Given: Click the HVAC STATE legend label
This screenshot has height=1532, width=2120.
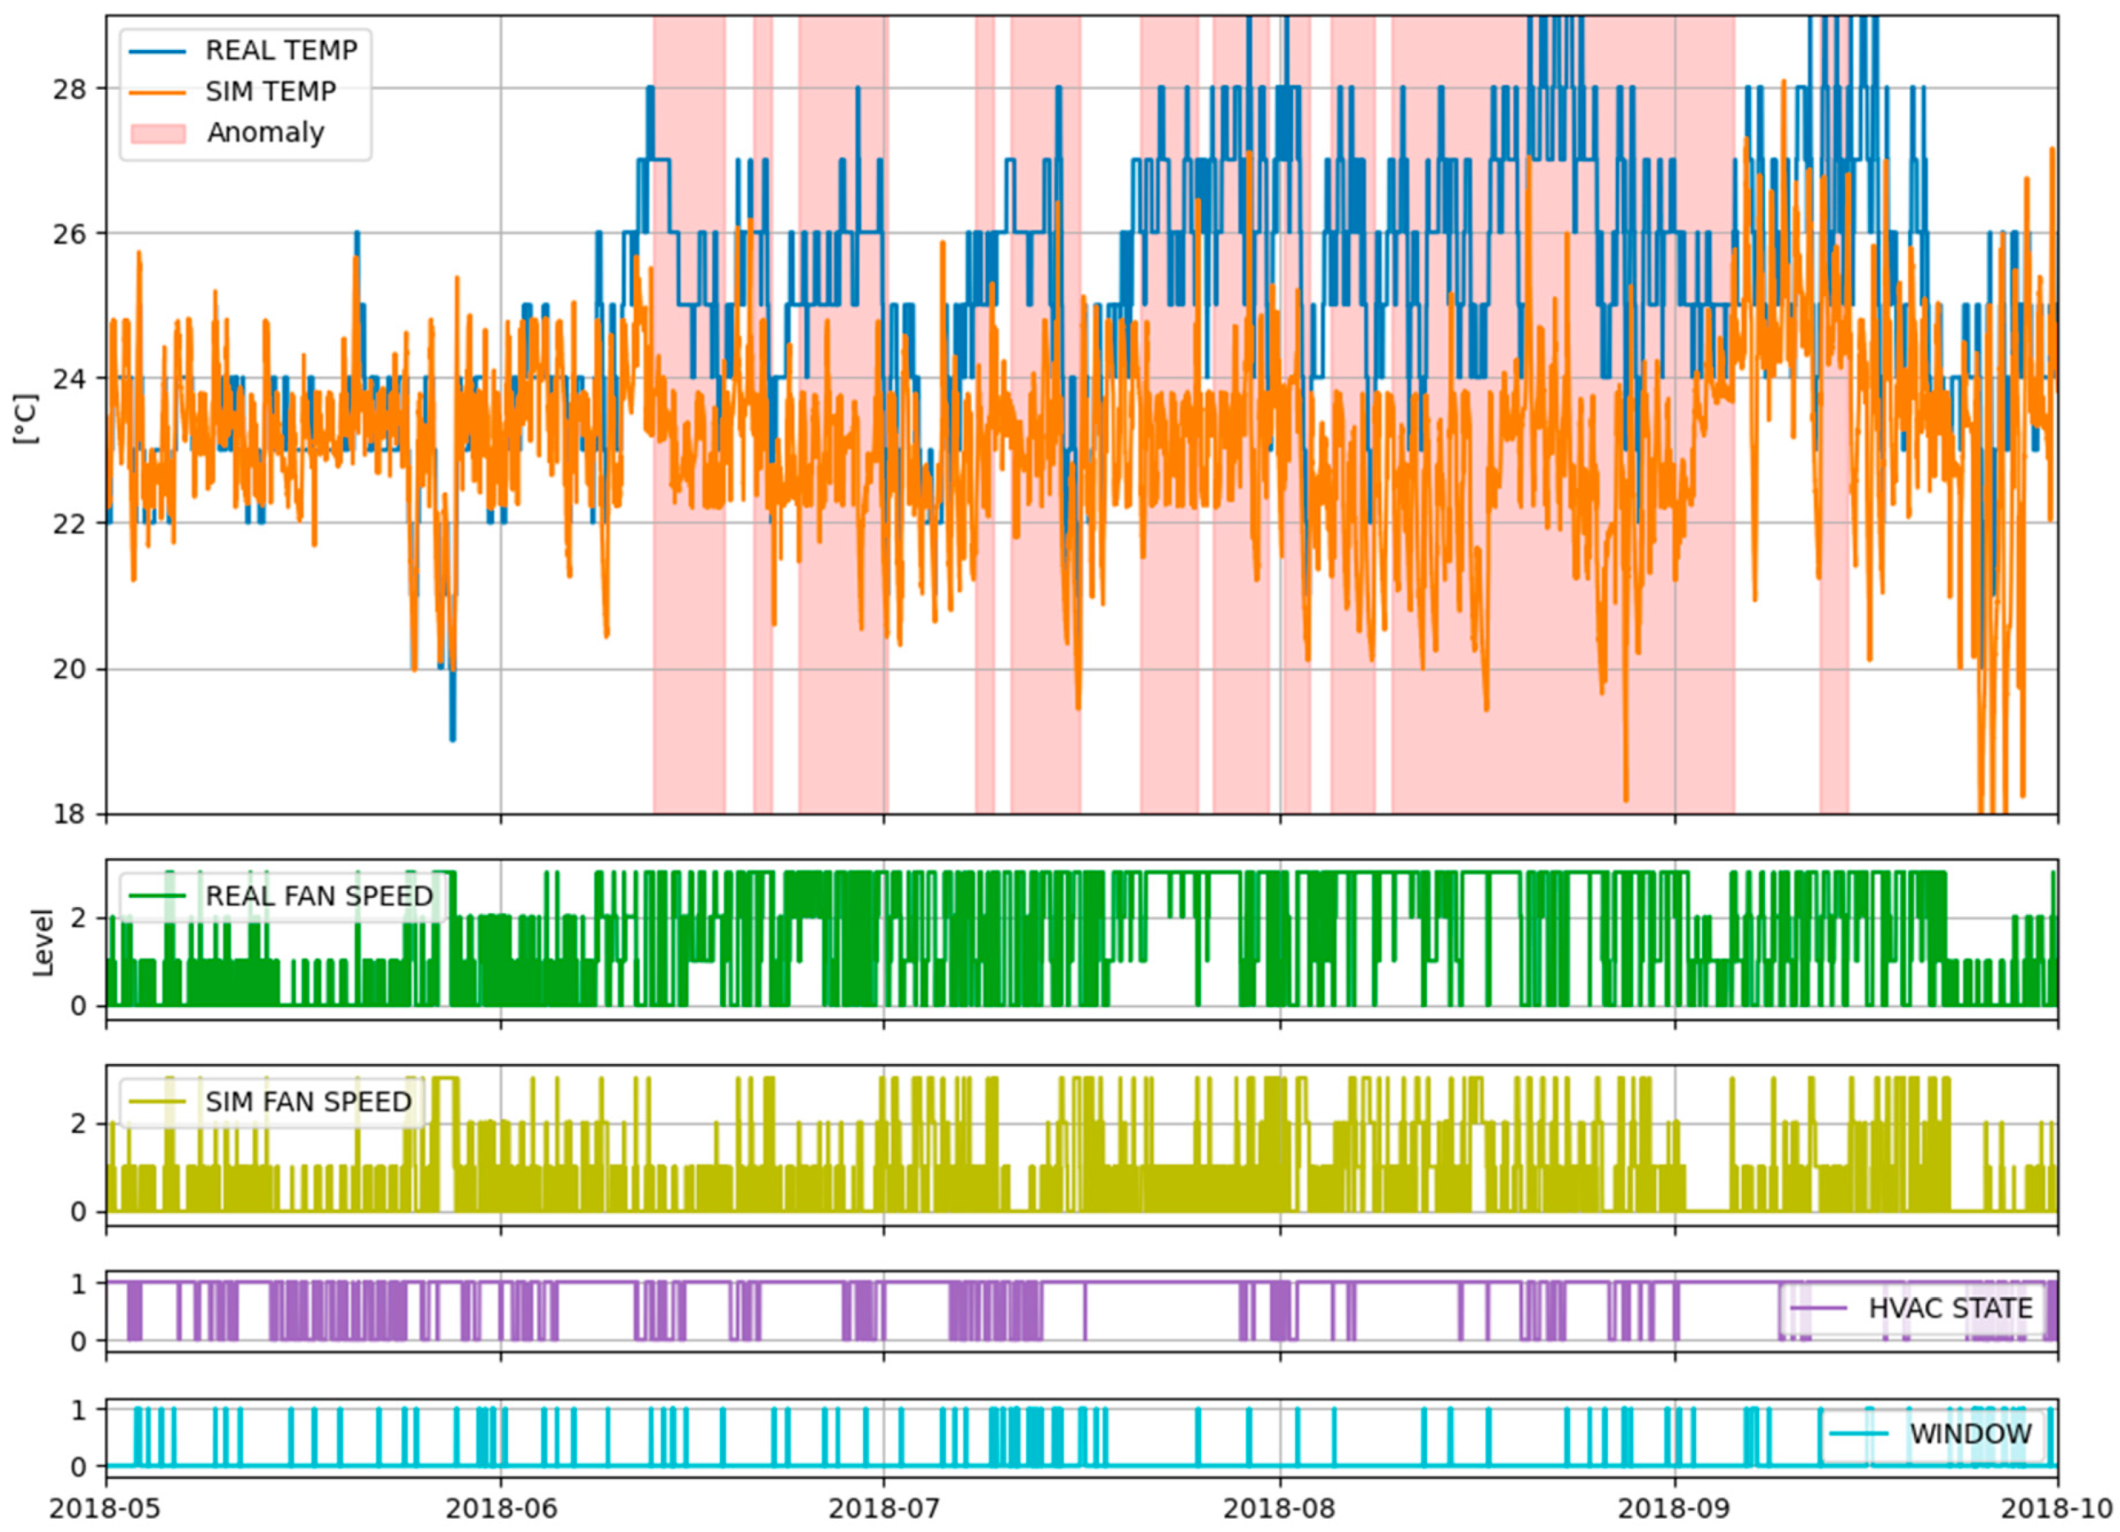Looking at the screenshot, I should [x=1950, y=1308].
